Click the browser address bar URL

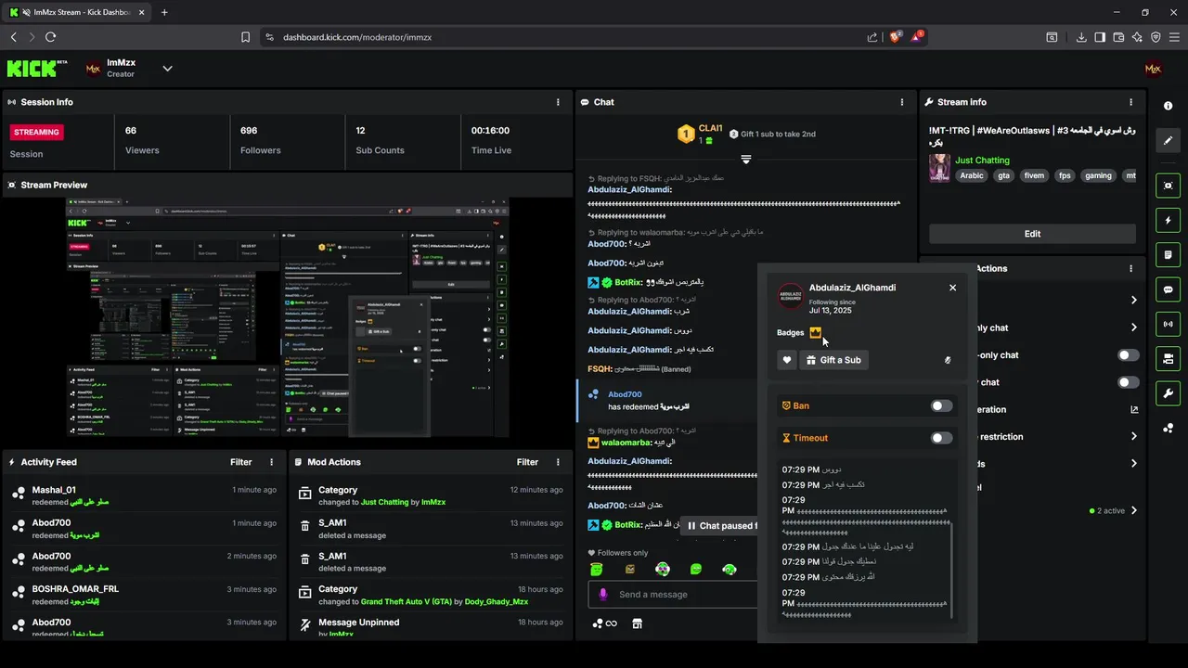[x=357, y=37]
